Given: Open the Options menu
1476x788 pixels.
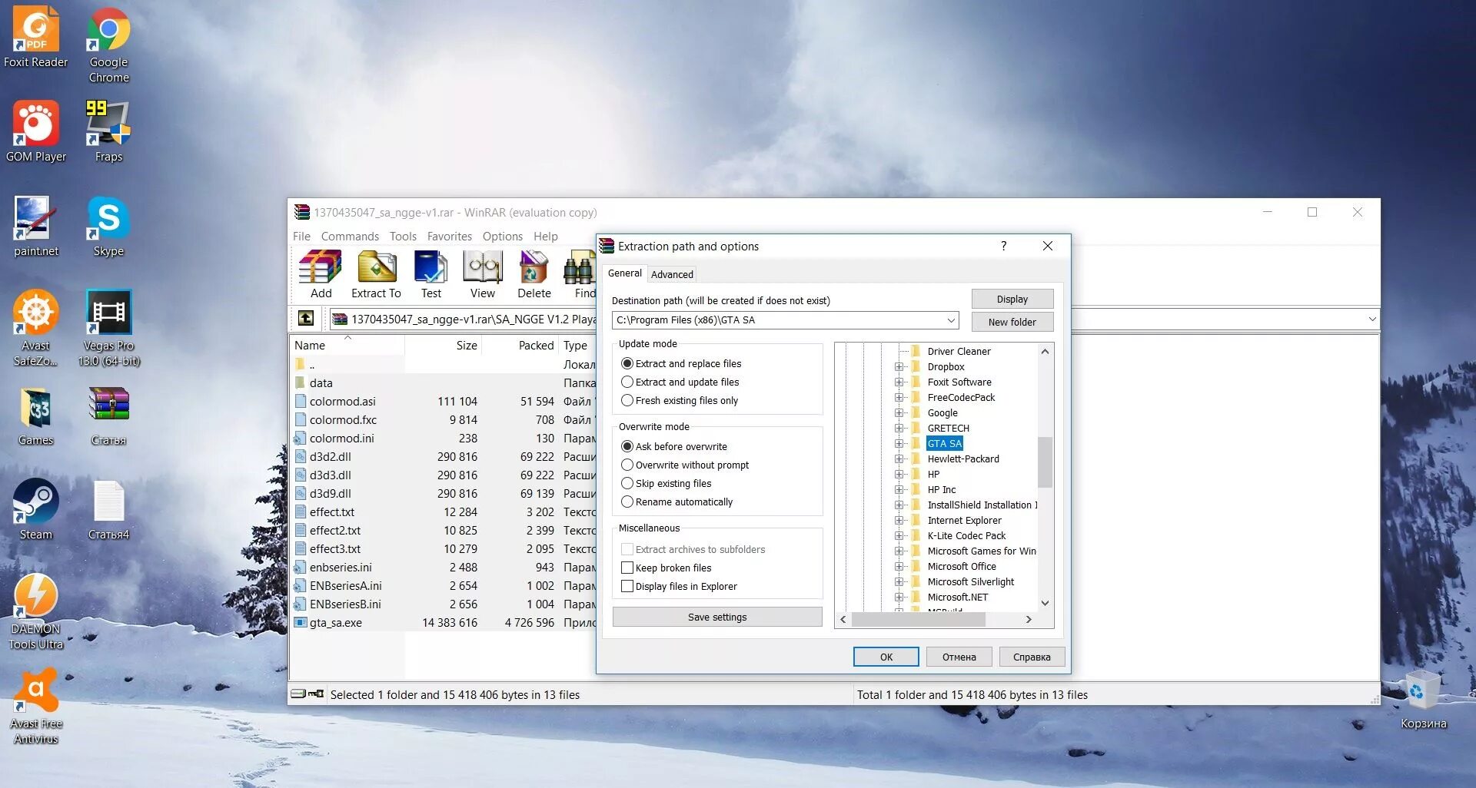Looking at the screenshot, I should point(502,236).
